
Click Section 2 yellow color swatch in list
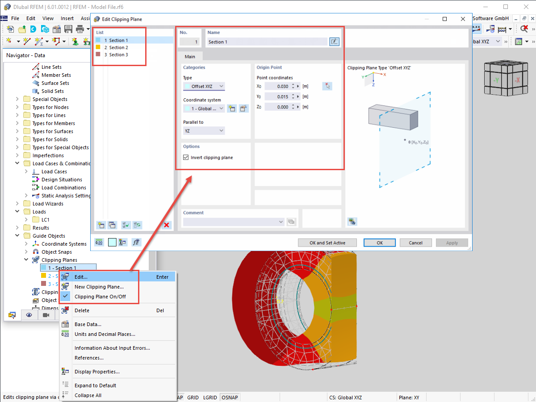98,47
